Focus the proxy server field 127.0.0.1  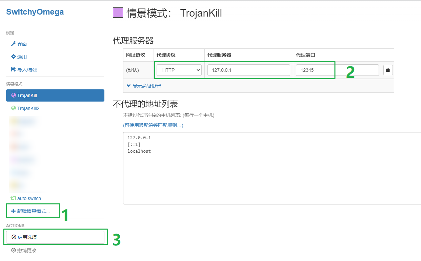(x=249, y=70)
